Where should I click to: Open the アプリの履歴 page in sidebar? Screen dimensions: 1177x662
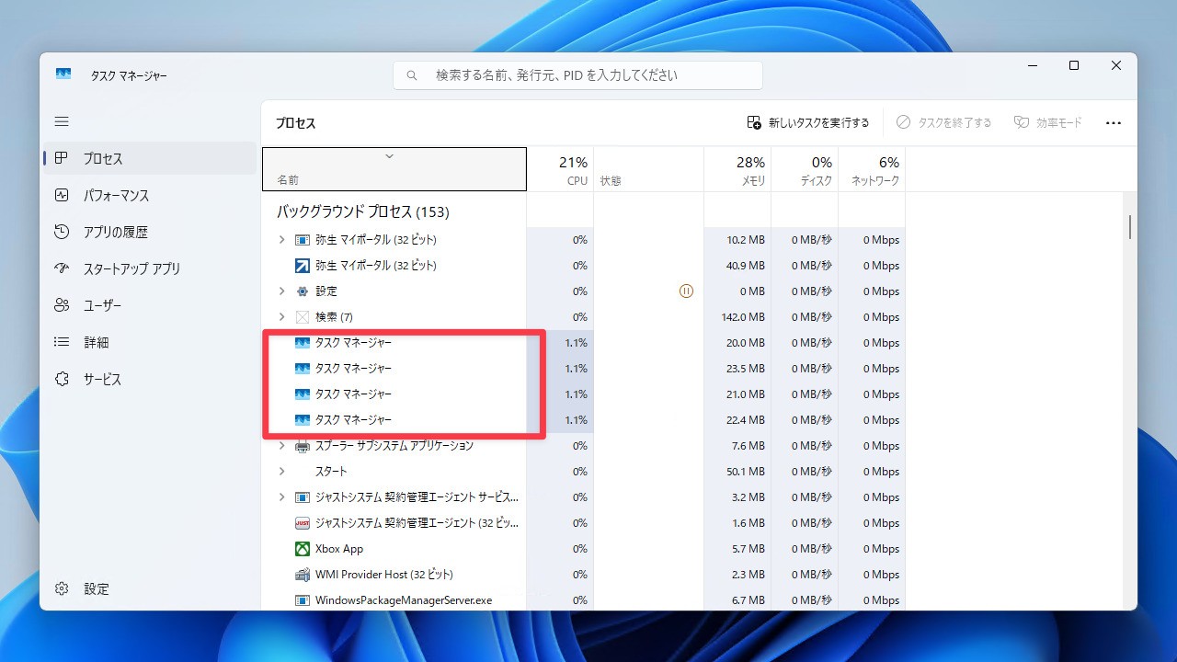[149, 232]
